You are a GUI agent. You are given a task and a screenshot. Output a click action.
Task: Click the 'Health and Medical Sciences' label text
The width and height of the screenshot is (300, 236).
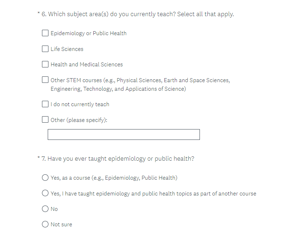pyautogui.click(x=86, y=65)
